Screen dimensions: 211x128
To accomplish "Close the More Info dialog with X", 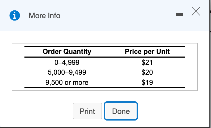I will (196, 12).
